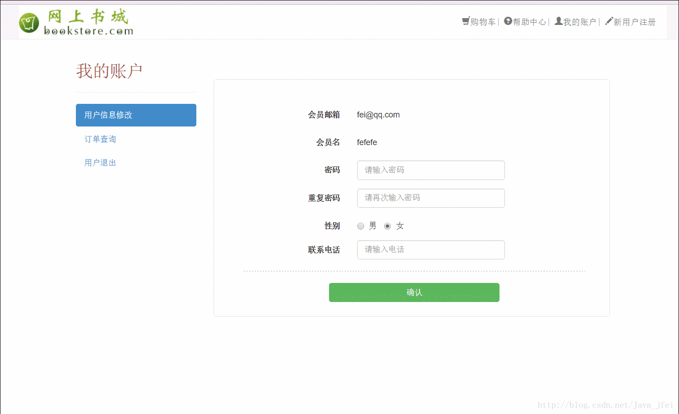Select the 女 radio button
This screenshot has width=679, height=414.
click(x=387, y=226)
